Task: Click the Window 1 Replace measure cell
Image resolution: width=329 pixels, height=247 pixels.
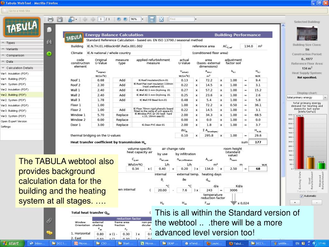Action: [x=122, y=115]
